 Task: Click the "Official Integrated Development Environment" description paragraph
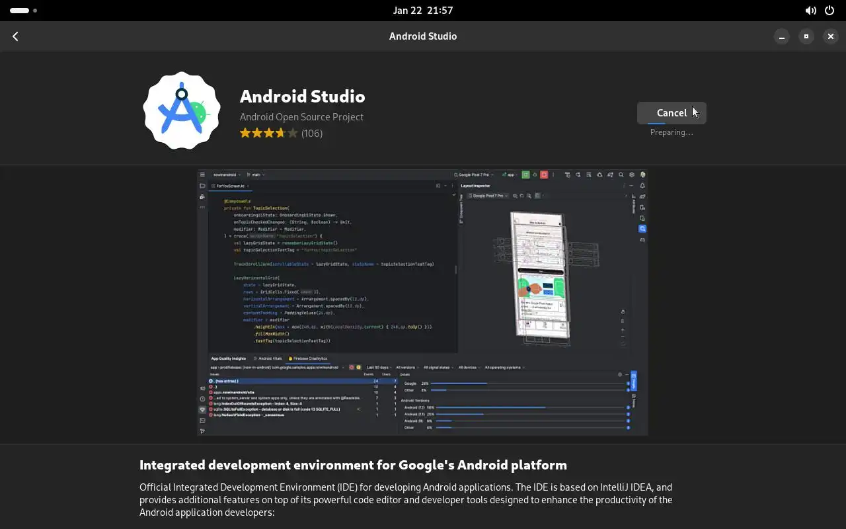pyautogui.click(x=406, y=500)
